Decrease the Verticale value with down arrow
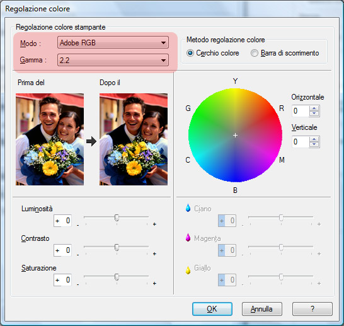 [314, 144]
